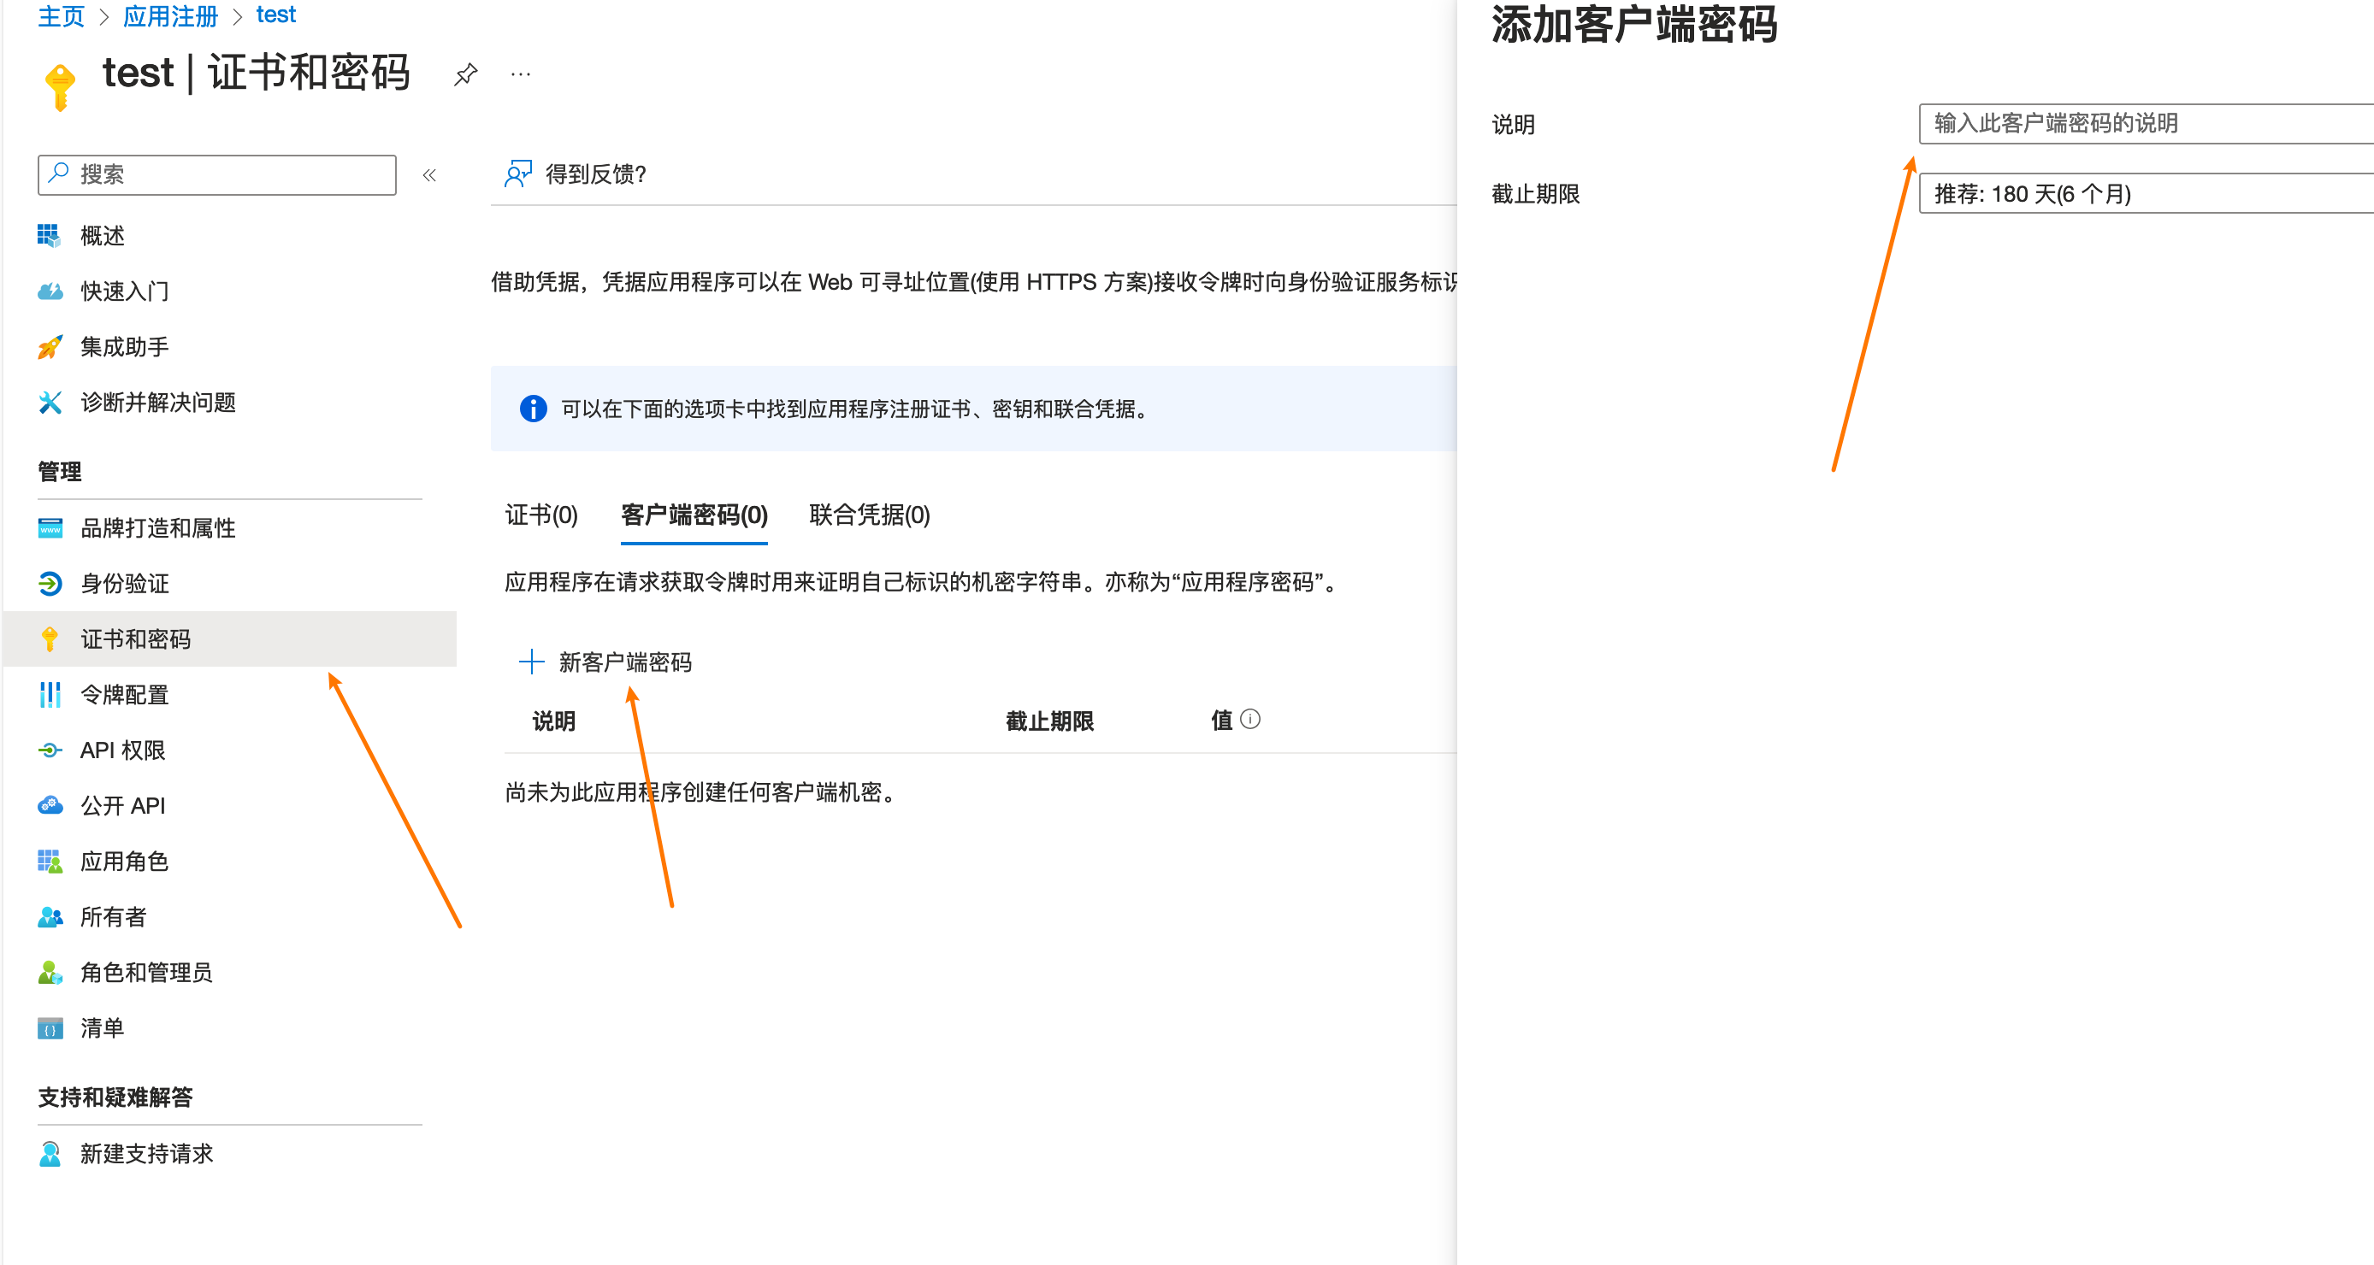2374x1265 pixels.
Task: Open 新建支持请求 support request
Action: pyautogui.click(x=145, y=1154)
